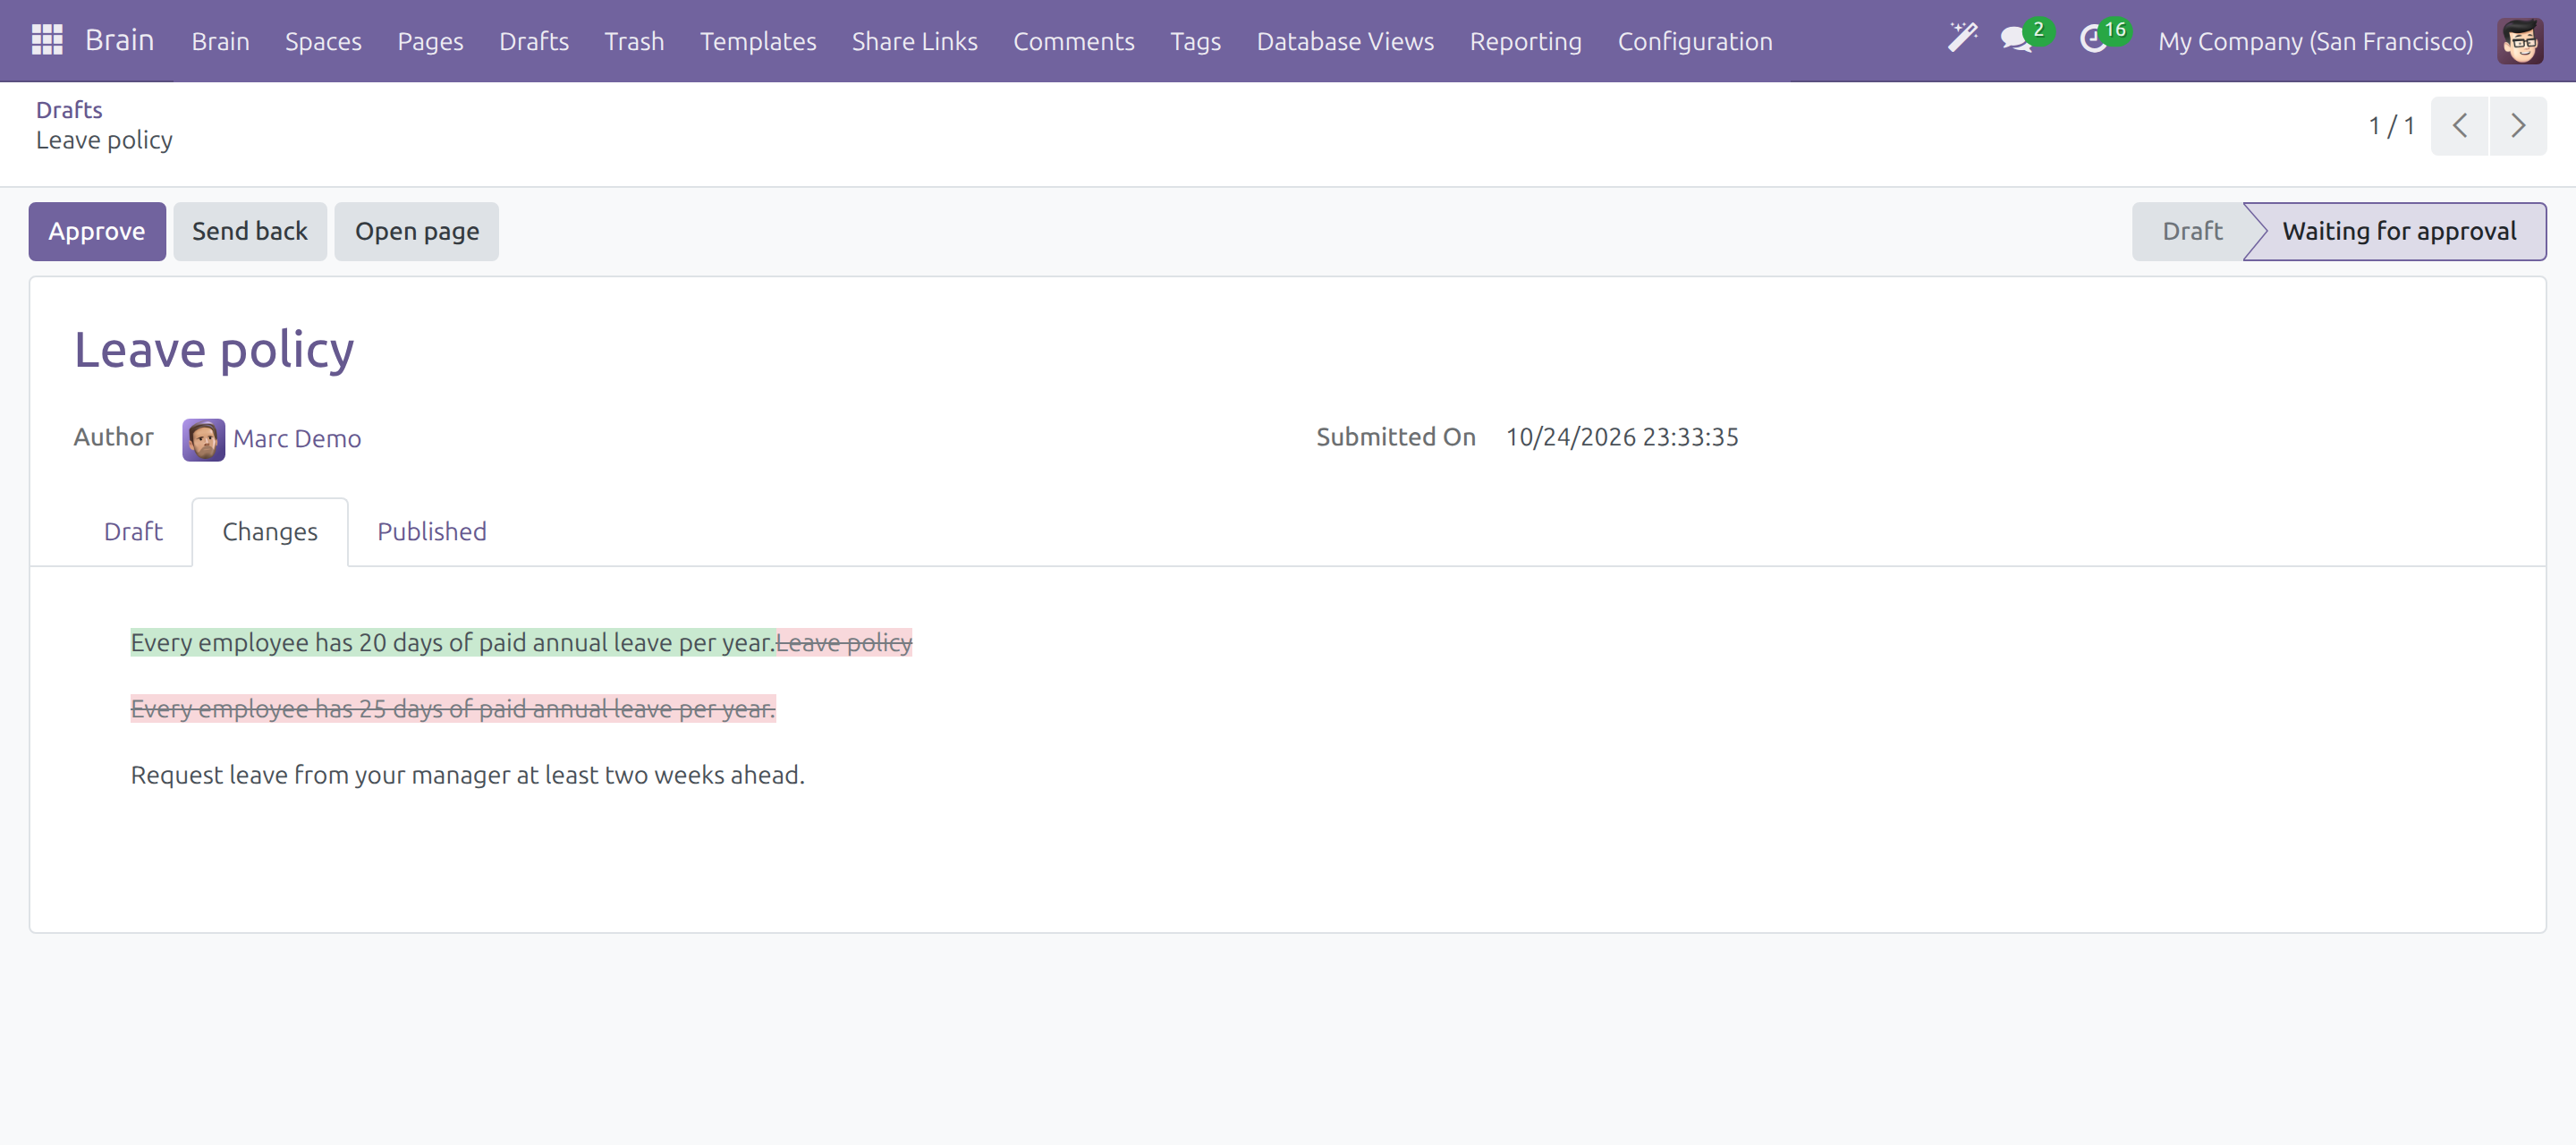The height and width of the screenshot is (1145, 2576).
Task: Click the Open page button
Action: [x=417, y=231]
